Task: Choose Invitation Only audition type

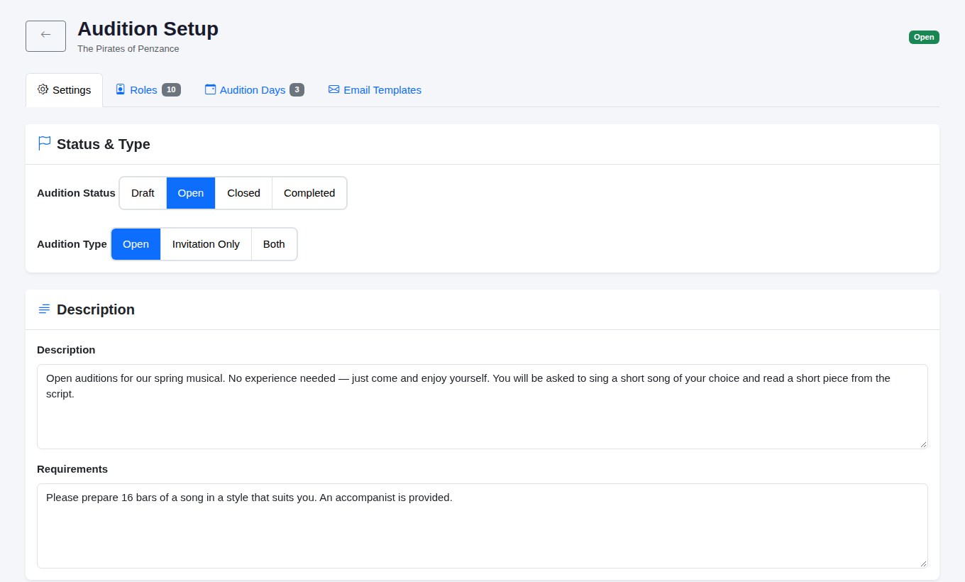Action: point(206,244)
